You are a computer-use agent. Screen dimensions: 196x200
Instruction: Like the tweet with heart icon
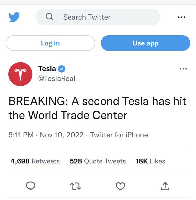[x=120, y=186]
